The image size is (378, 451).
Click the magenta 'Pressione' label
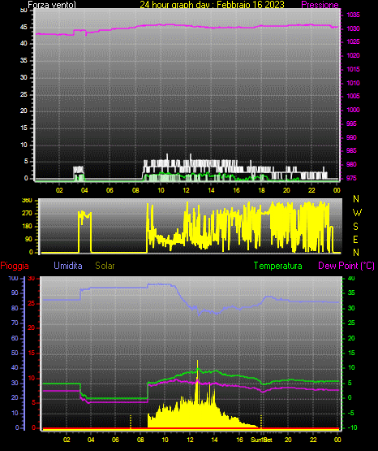click(x=320, y=5)
